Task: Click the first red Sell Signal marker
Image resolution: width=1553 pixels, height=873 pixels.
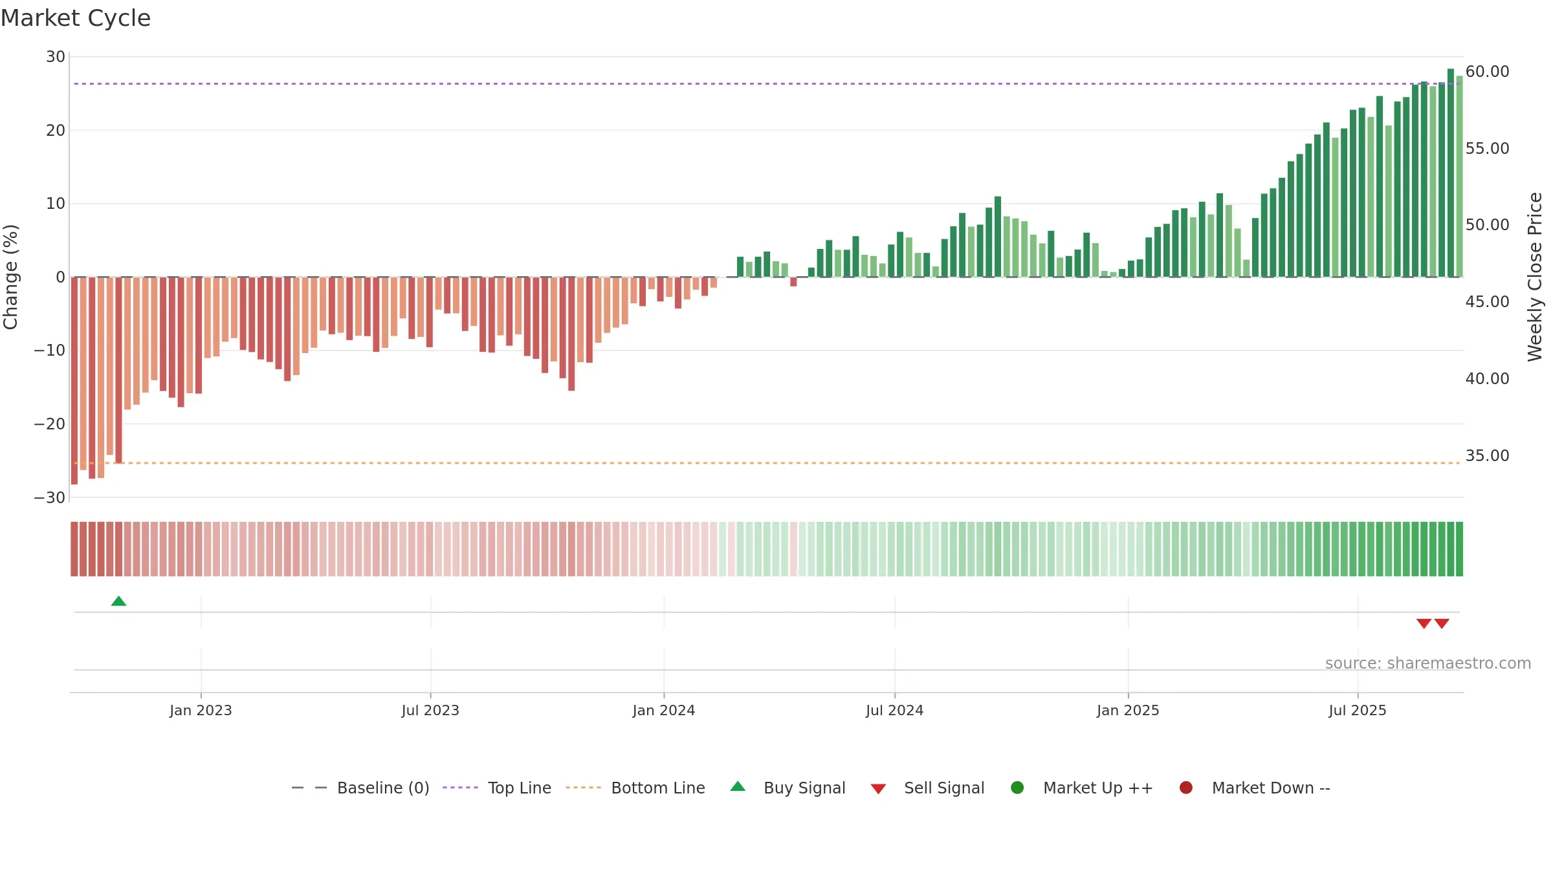Action: click(1424, 623)
